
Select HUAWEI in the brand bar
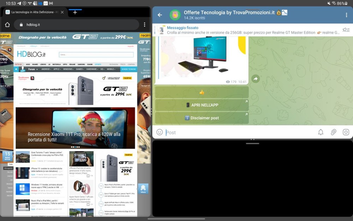35,64
